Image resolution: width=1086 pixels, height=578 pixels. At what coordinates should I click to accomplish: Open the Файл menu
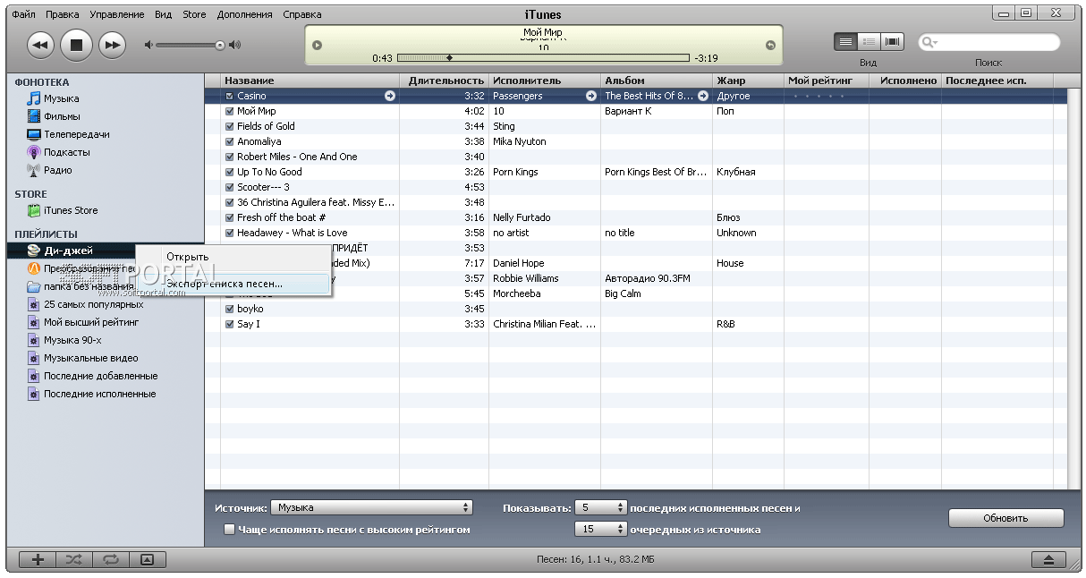pos(24,14)
